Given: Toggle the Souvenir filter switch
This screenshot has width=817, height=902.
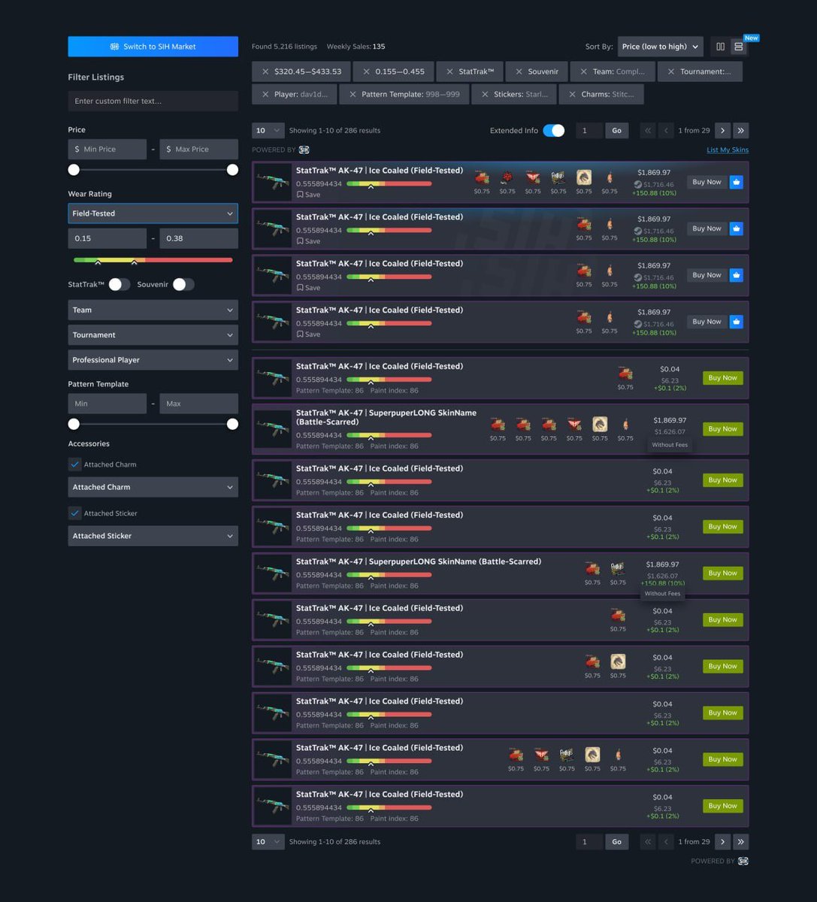Looking at the screenshot, I should pyautogui.click(x=183, y=284).
